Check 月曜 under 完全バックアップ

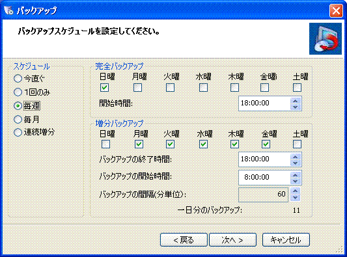click(137, 87)
